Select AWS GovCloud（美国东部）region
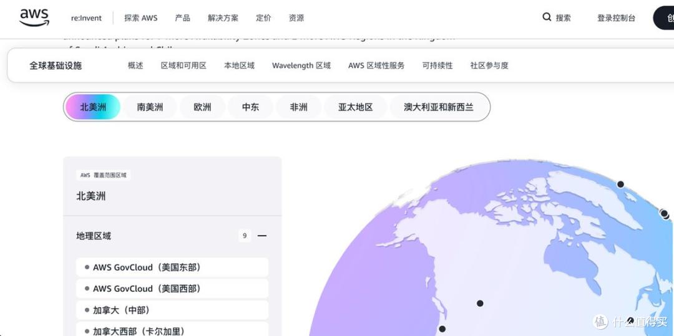The width and height of the screenshot is (674, 336). [x=172, y=267]
